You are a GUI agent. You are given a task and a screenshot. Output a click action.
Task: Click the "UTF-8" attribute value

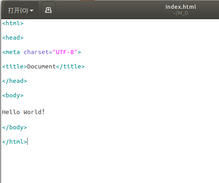click(65, 52)
